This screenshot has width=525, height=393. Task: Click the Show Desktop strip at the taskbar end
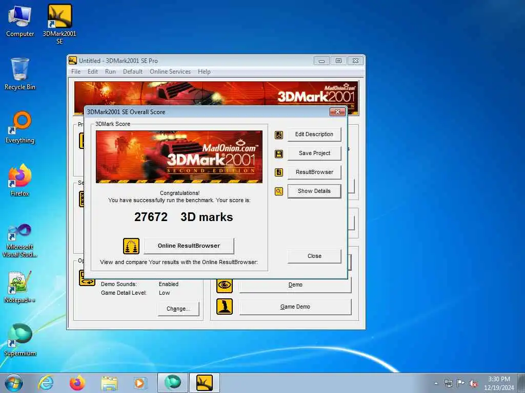click(521, 383)
